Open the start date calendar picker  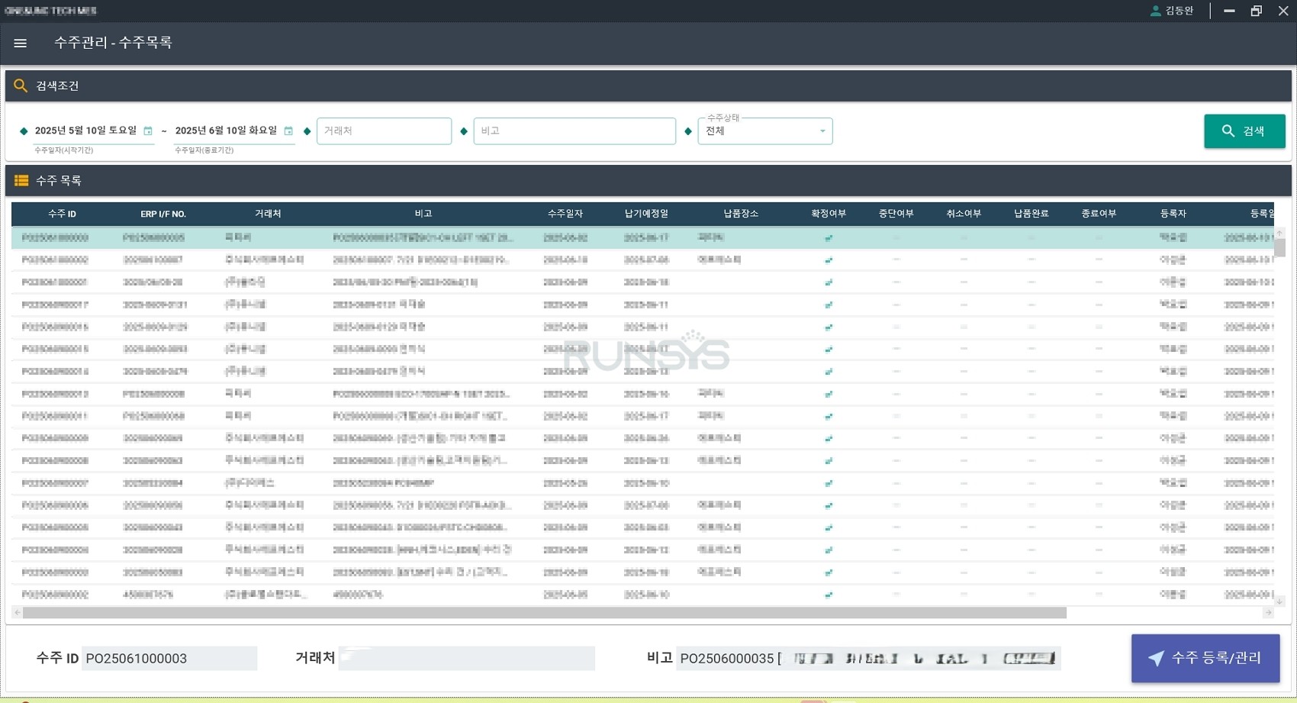[148, 131]
